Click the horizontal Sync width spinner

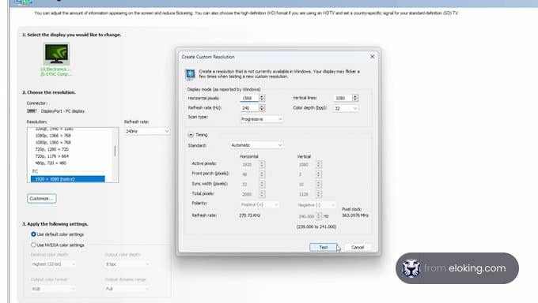pos(262,184)
